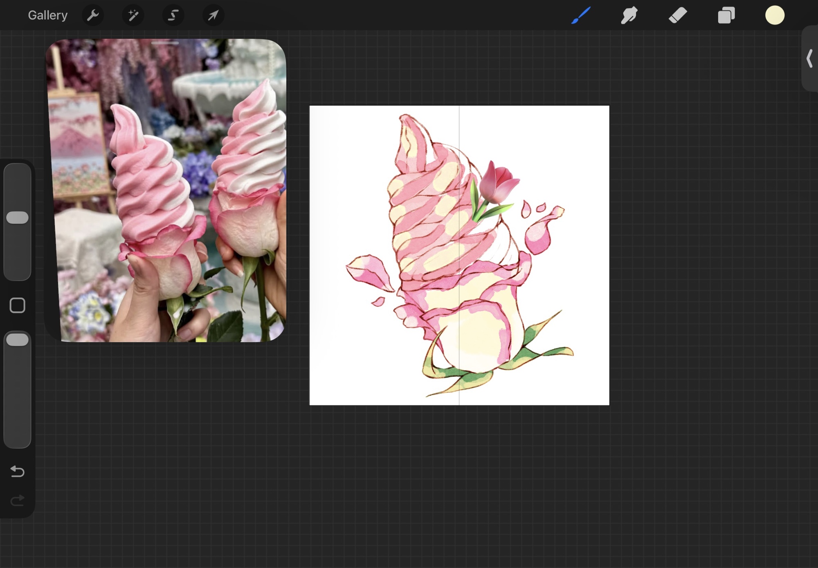Open the Adjustments magic wand menu

133,16
